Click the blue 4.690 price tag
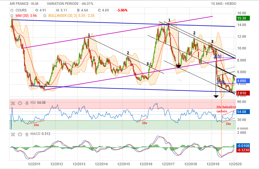Viewport: 259px width, 169px height. 243,81
